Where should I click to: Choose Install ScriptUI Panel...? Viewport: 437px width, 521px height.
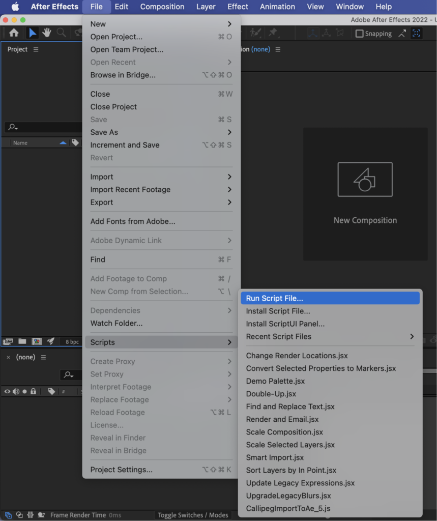point(330,324)
